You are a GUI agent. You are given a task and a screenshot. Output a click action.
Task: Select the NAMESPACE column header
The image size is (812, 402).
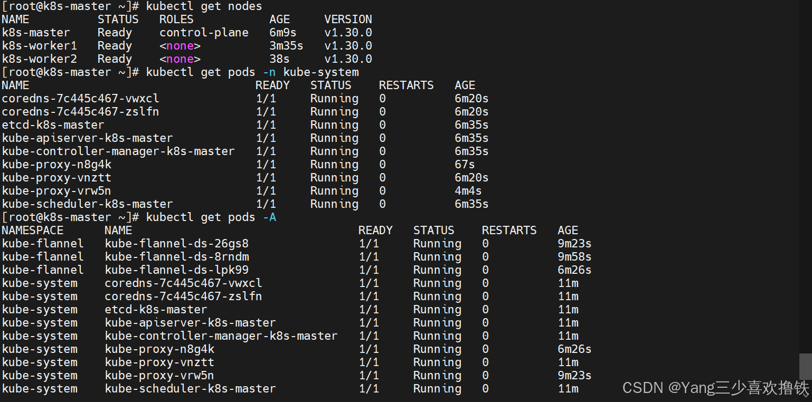coord(33,231)
